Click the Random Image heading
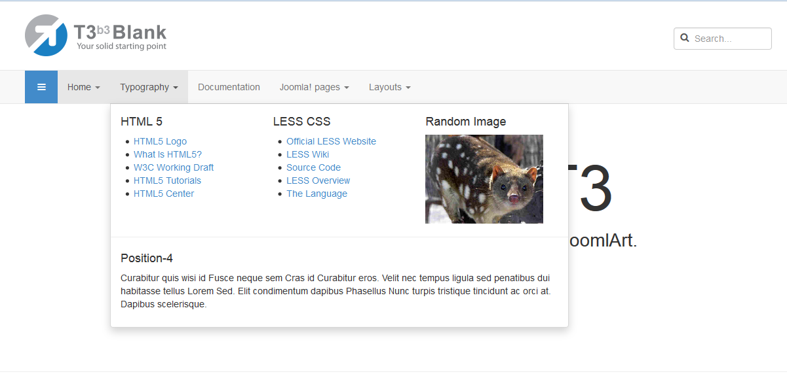The image size is (787, 391). click(x=465, y=122)
